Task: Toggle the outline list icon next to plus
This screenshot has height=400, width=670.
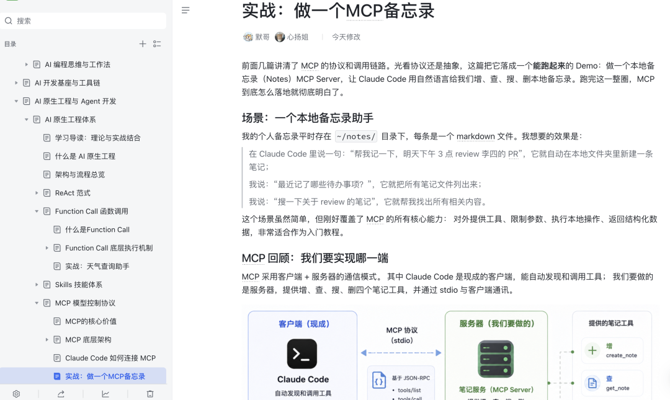Action: tap(157, 43)
